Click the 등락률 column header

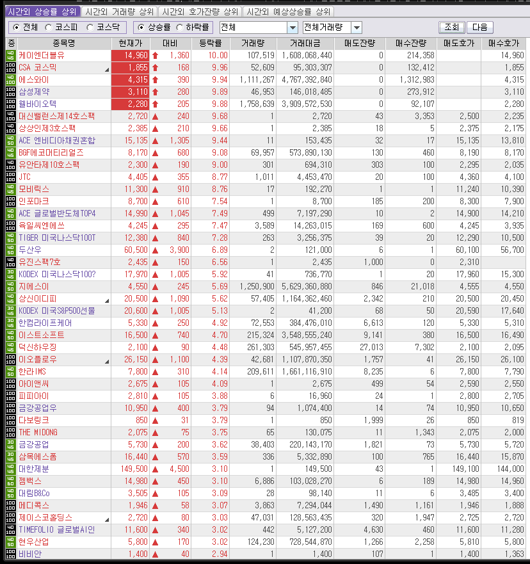click(x=211, y=44)
